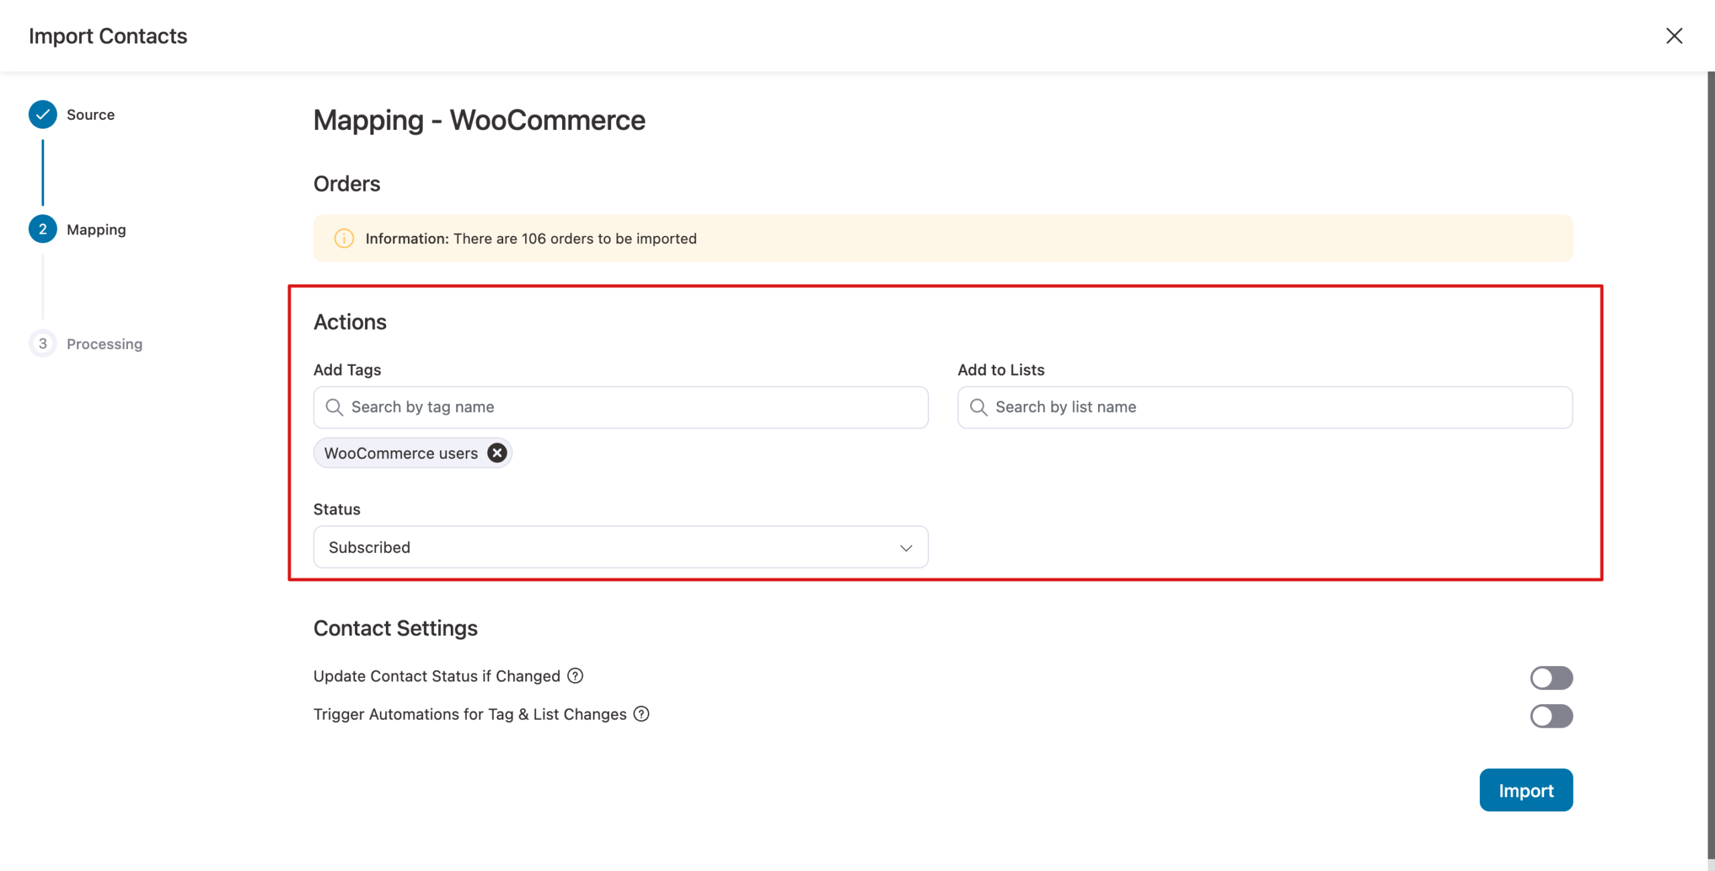The width and height of the screenshot is (1715, 871).
Task: Enable Trigger Automations for Tag & List Changes
Action: tap(1552, 716)
